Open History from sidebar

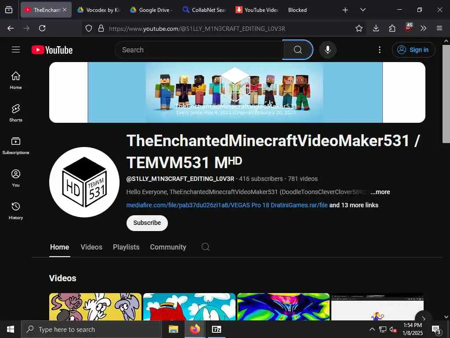pyautogui.click(x=16, y=211)
